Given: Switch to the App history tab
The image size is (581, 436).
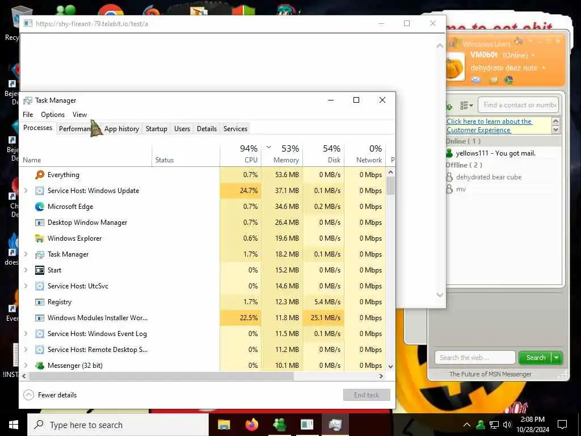Looking at the screenshot, I should tap(121, 129).
